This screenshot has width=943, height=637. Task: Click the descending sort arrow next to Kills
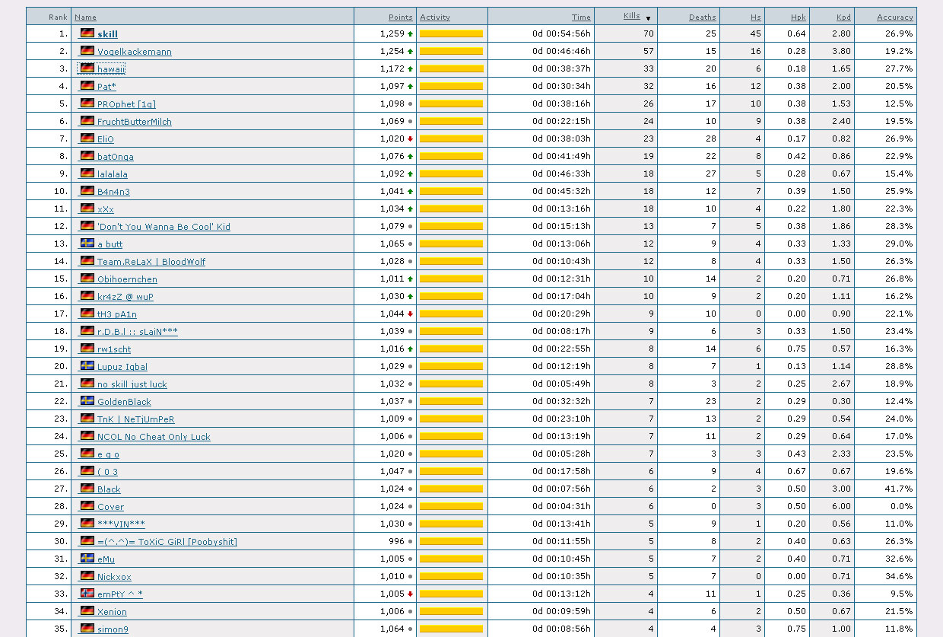[x=648, y=18]
